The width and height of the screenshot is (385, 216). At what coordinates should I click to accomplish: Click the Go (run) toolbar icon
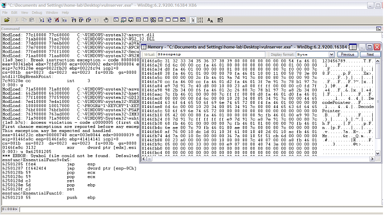pos(41,20)
